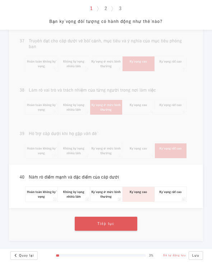
Task: Click the Lưu save button
Action: pos(195,256)
